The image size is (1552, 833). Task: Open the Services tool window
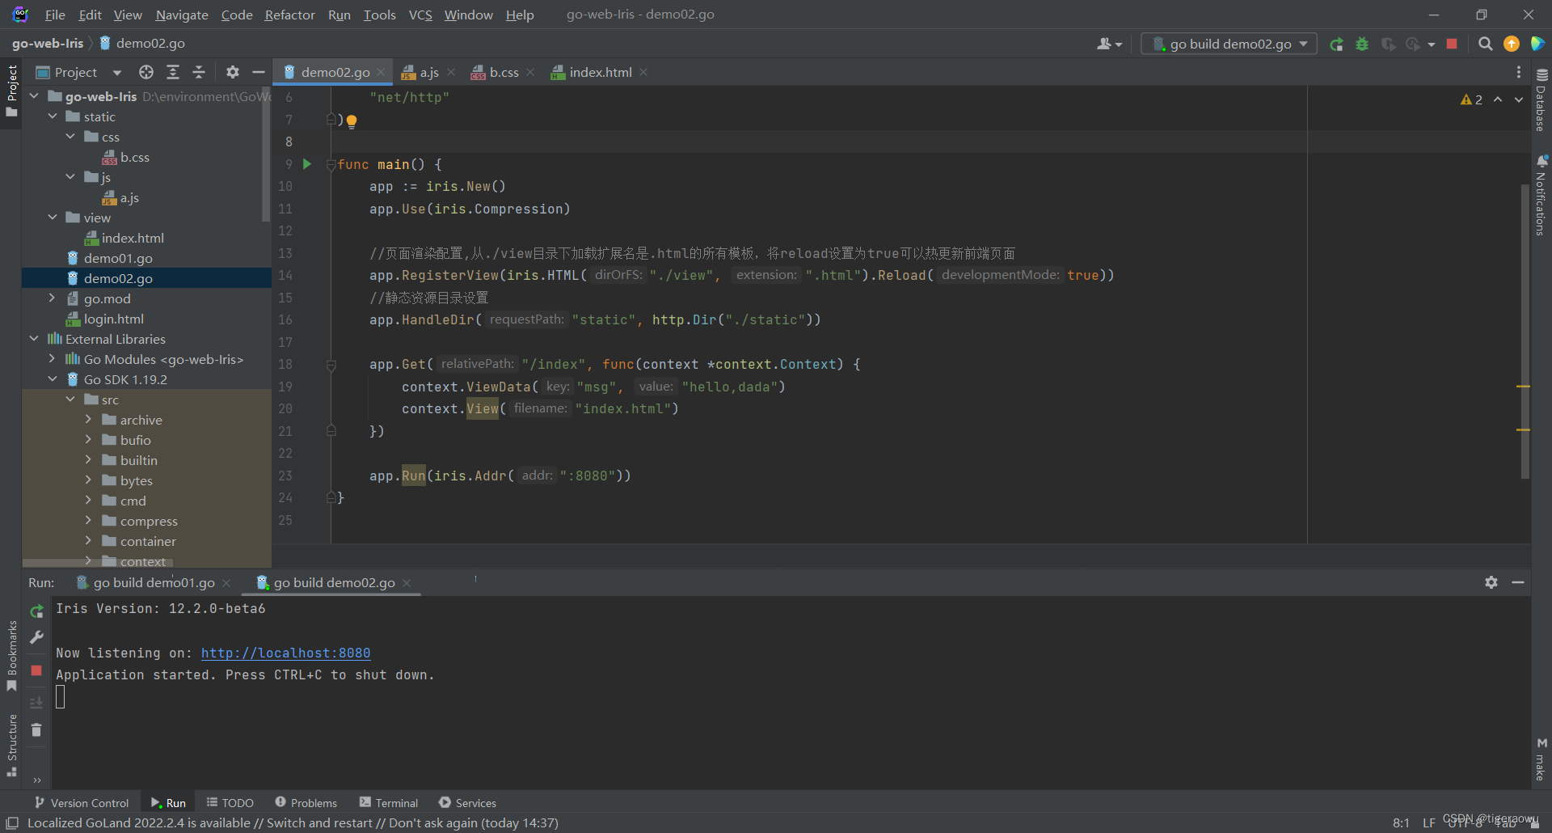[467, 803]
